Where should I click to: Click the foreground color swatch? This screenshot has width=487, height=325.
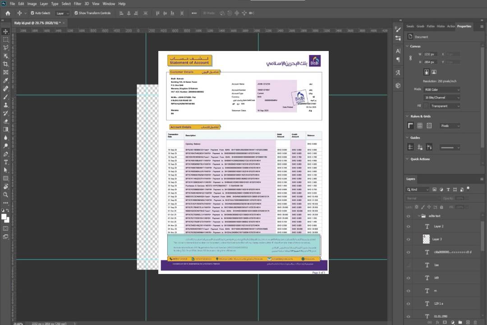click(4, 217)
